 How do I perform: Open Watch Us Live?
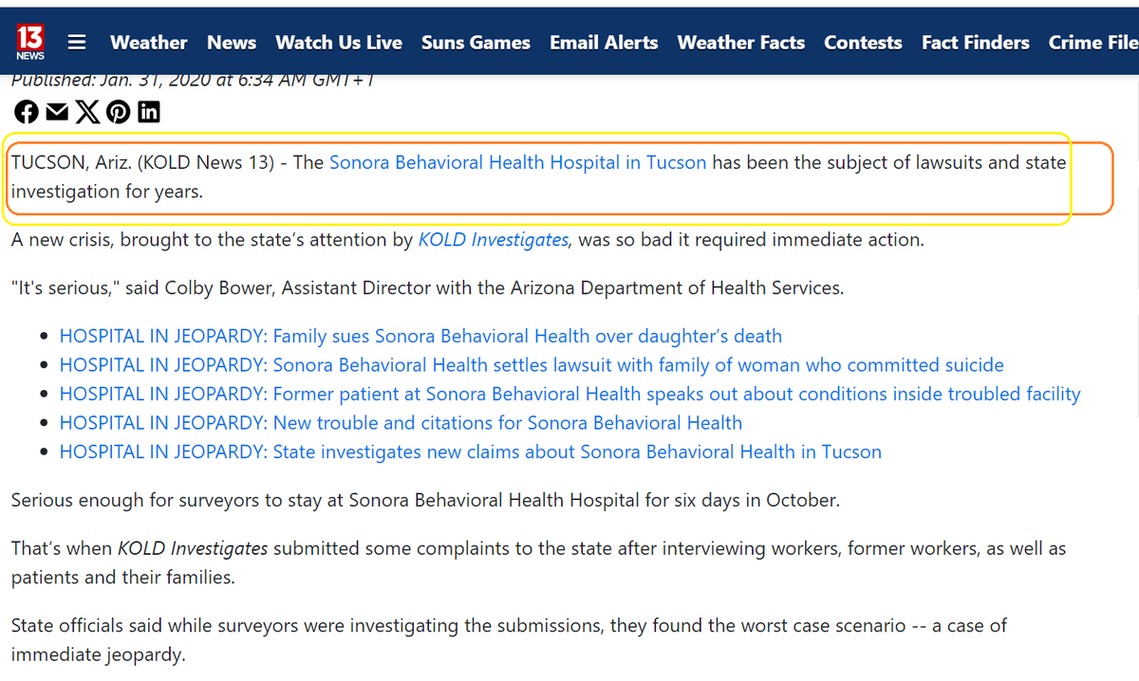339,43
